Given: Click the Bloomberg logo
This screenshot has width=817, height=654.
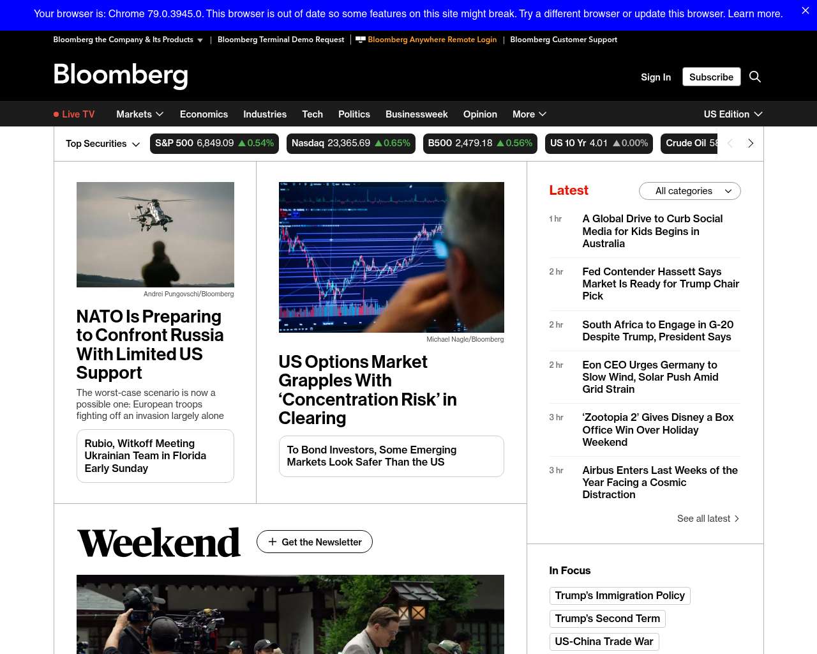Looking at the screenshot, I should tap(121, 75).
